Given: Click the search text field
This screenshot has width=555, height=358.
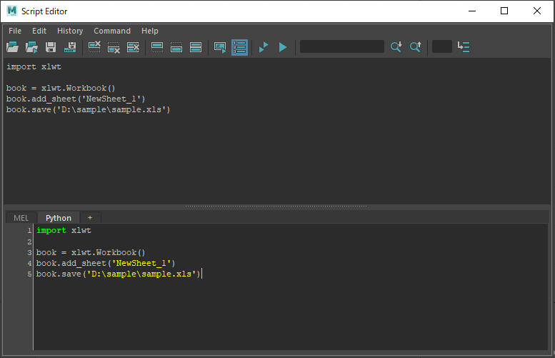Looking at the screenshot, I should coord(341,47).
